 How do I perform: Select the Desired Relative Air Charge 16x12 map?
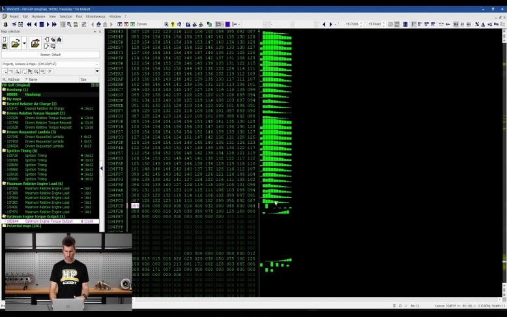[51, 109]
